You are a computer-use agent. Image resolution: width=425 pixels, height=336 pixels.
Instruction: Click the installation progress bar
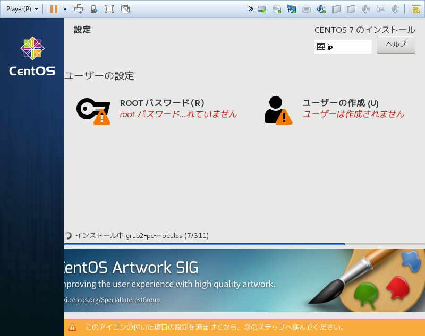click(244, 244)
